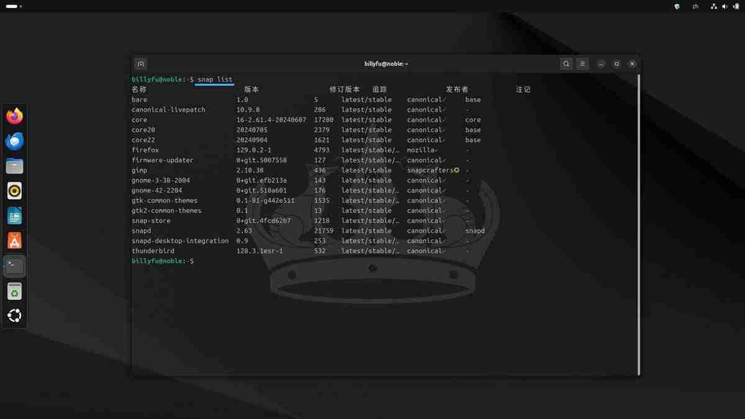
Task: Click the volume speaker indicator
Action: (724, 6)
